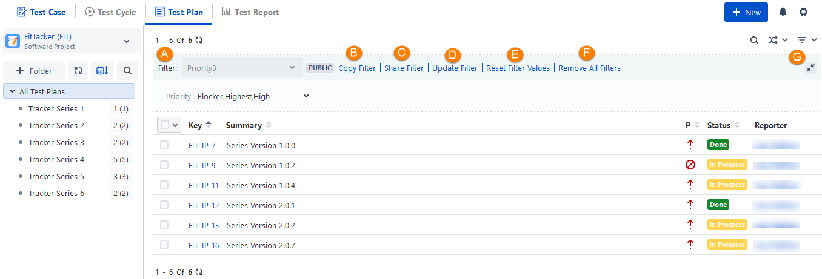Click the blocker priority icon of FIT-TP-9

click(690, 165)
